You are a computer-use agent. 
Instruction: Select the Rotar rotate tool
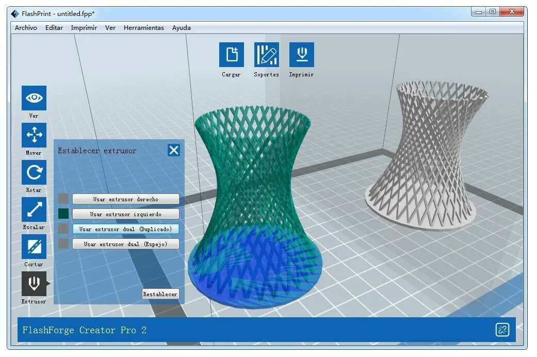[34, 172]
